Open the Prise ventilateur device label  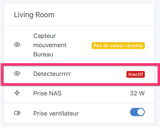56,113
